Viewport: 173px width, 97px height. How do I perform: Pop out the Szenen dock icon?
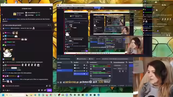[71, 62]
